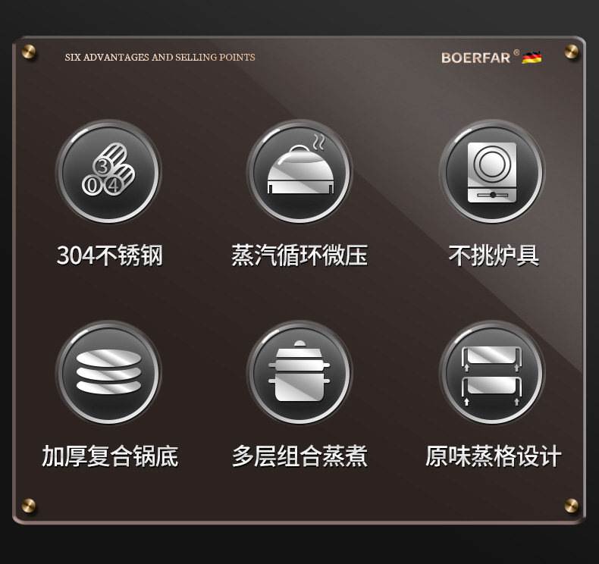This screenshot has height=564, width=599.
Task: Click the induction cooktop icon
Action: tap(492, 171)
